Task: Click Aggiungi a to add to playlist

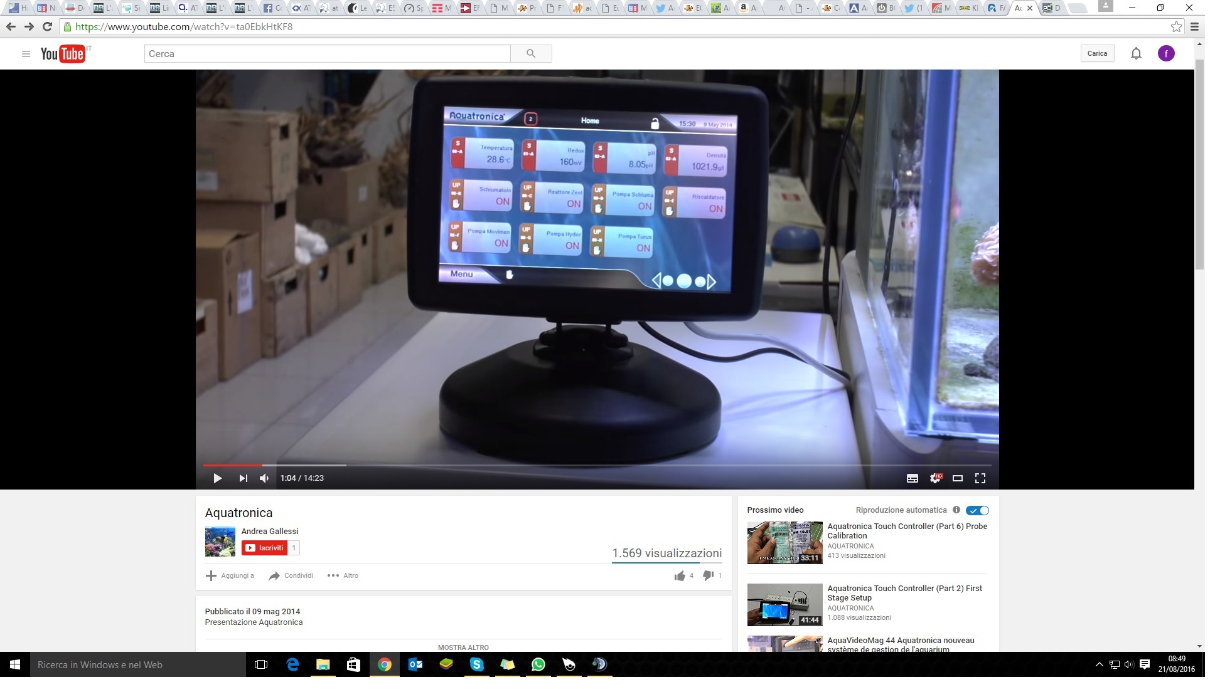Action: [x=230, y=575]
